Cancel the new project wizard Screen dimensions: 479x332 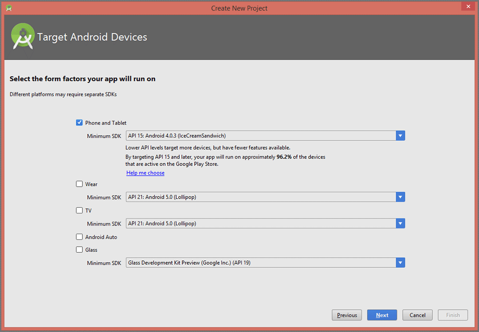tap(417, 315)
